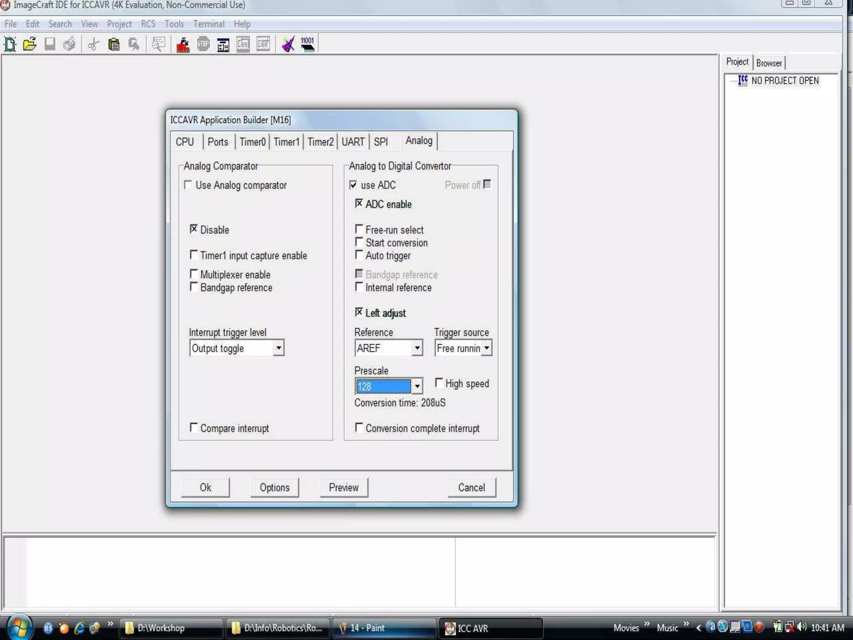This screenshot has width=853, height=640.
Task: Launch the Application Builder wizard icon
Action: click(288, 44)
